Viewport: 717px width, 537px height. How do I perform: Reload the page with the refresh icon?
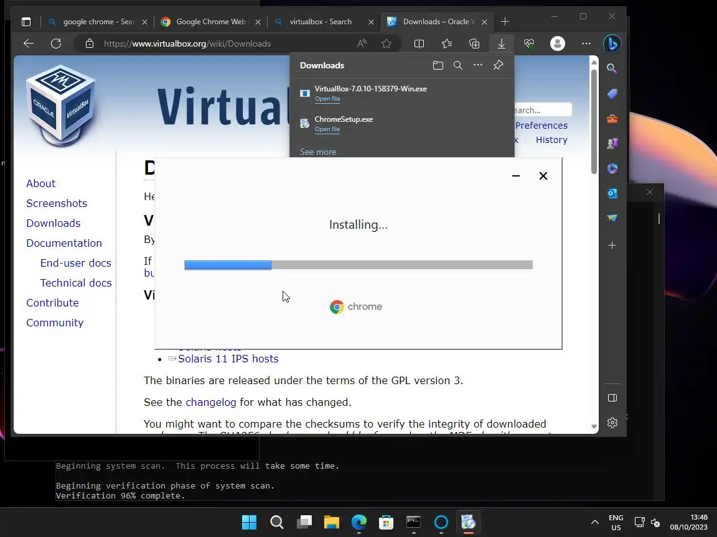[56, 44]
